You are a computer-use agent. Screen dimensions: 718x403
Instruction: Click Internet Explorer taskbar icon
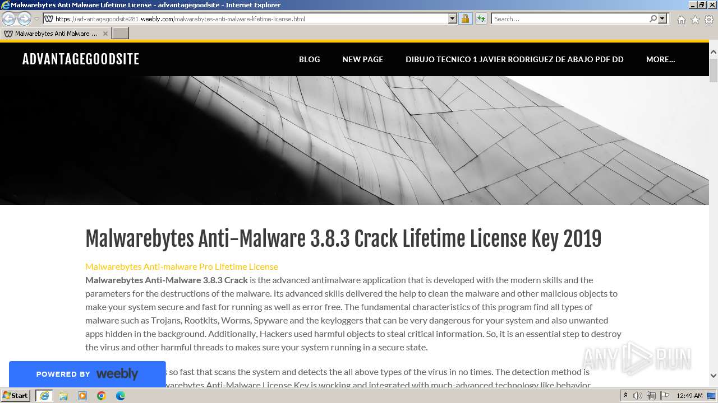click(x=44, y=395)
